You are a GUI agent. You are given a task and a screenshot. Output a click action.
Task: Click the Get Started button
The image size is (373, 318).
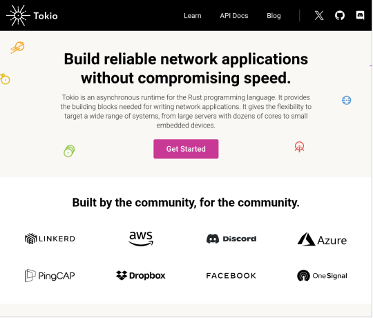186,149
